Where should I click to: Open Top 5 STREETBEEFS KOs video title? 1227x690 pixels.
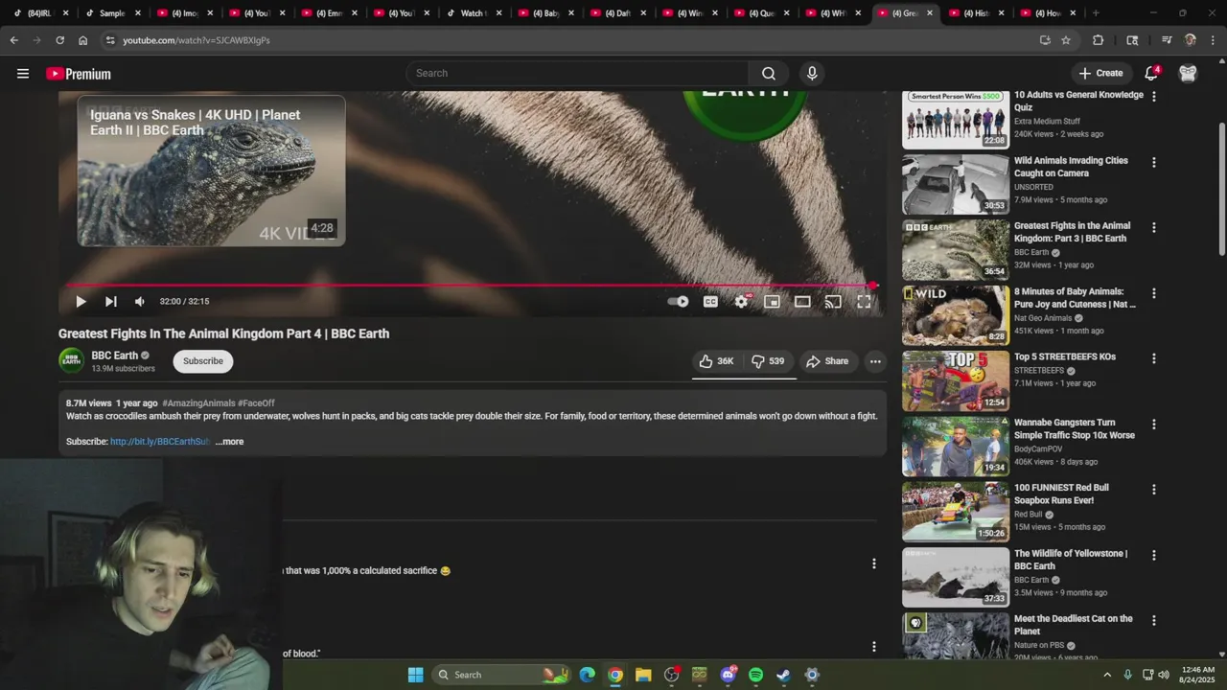click(1065, 356)
